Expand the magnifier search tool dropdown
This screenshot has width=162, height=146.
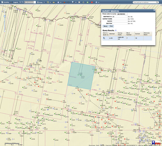[x=76, y=2]
